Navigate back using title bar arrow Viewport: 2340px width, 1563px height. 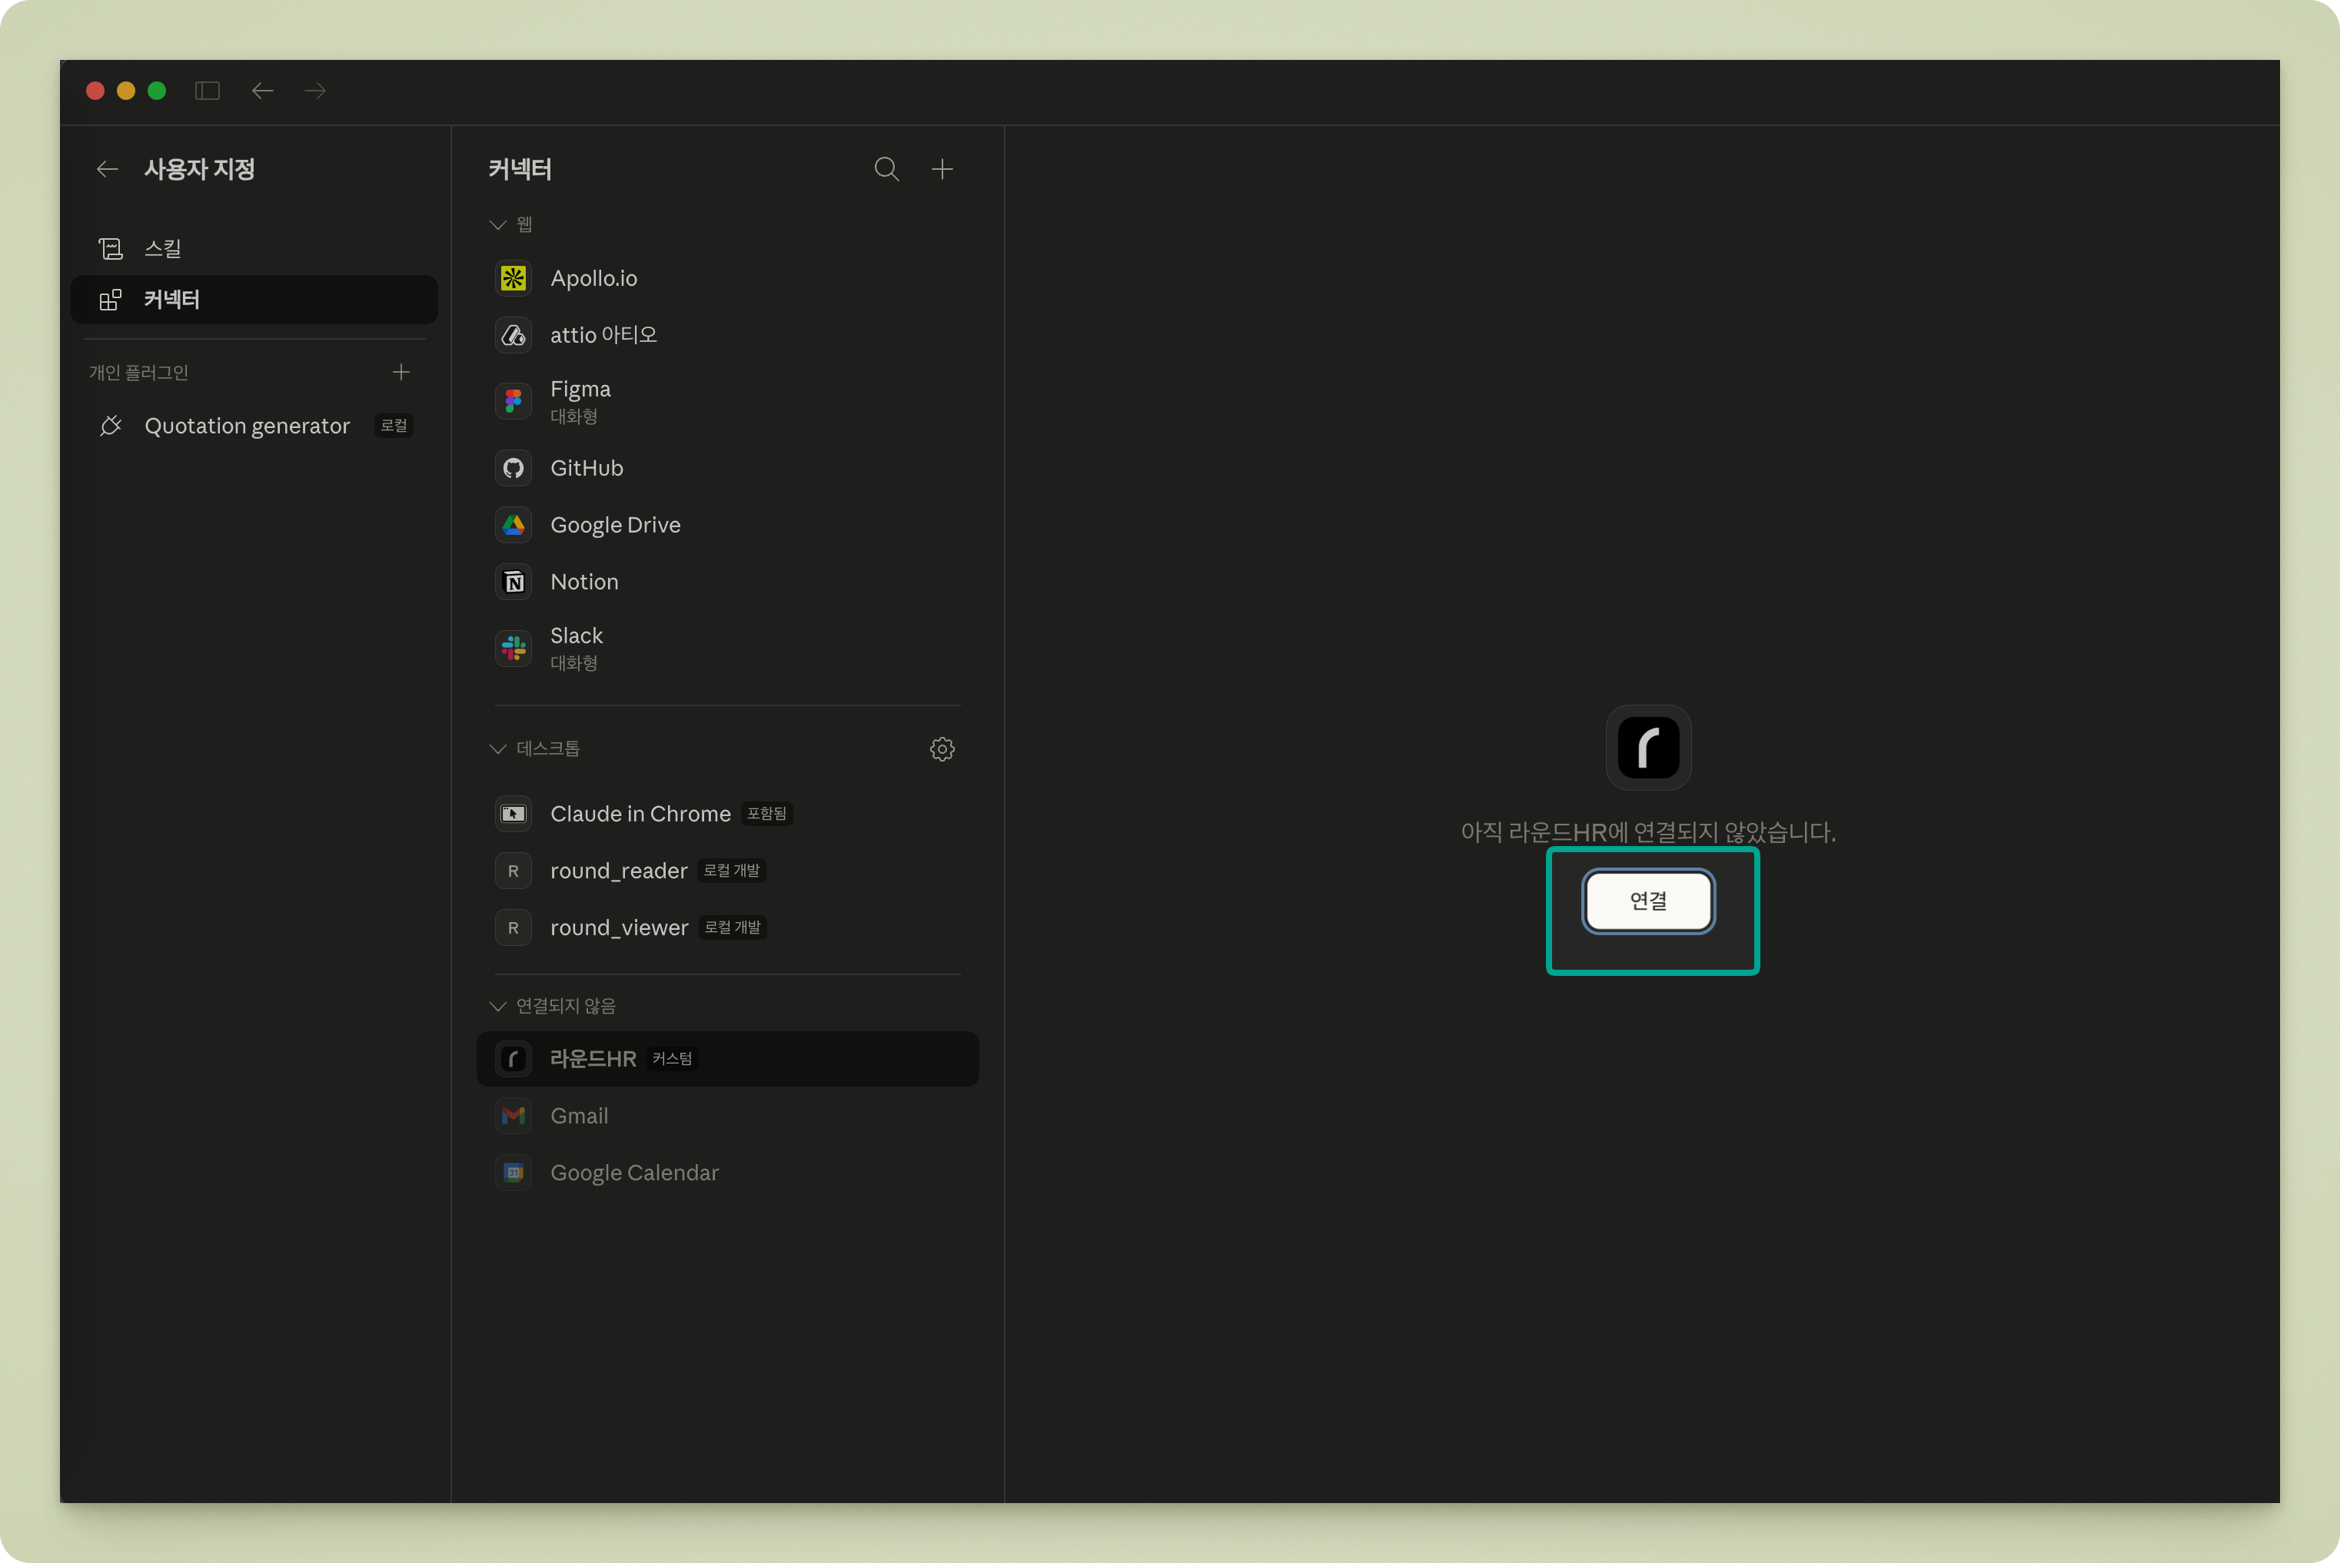pyautogui.click(x=262, y=91)
